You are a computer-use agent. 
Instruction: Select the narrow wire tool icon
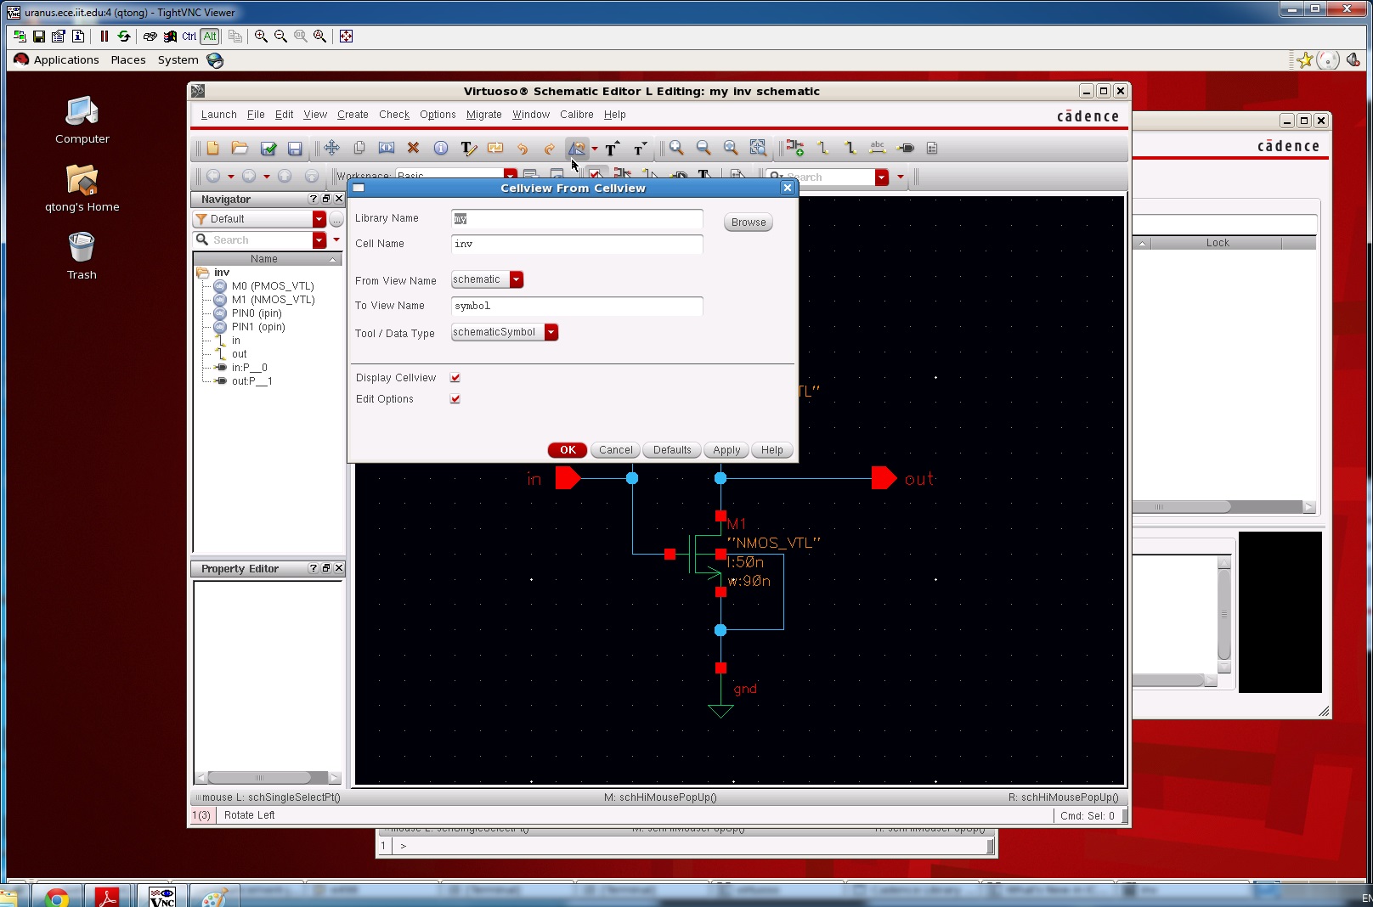[822, 148]
